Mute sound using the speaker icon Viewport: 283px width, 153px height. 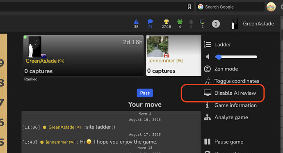tap(208, 57)
